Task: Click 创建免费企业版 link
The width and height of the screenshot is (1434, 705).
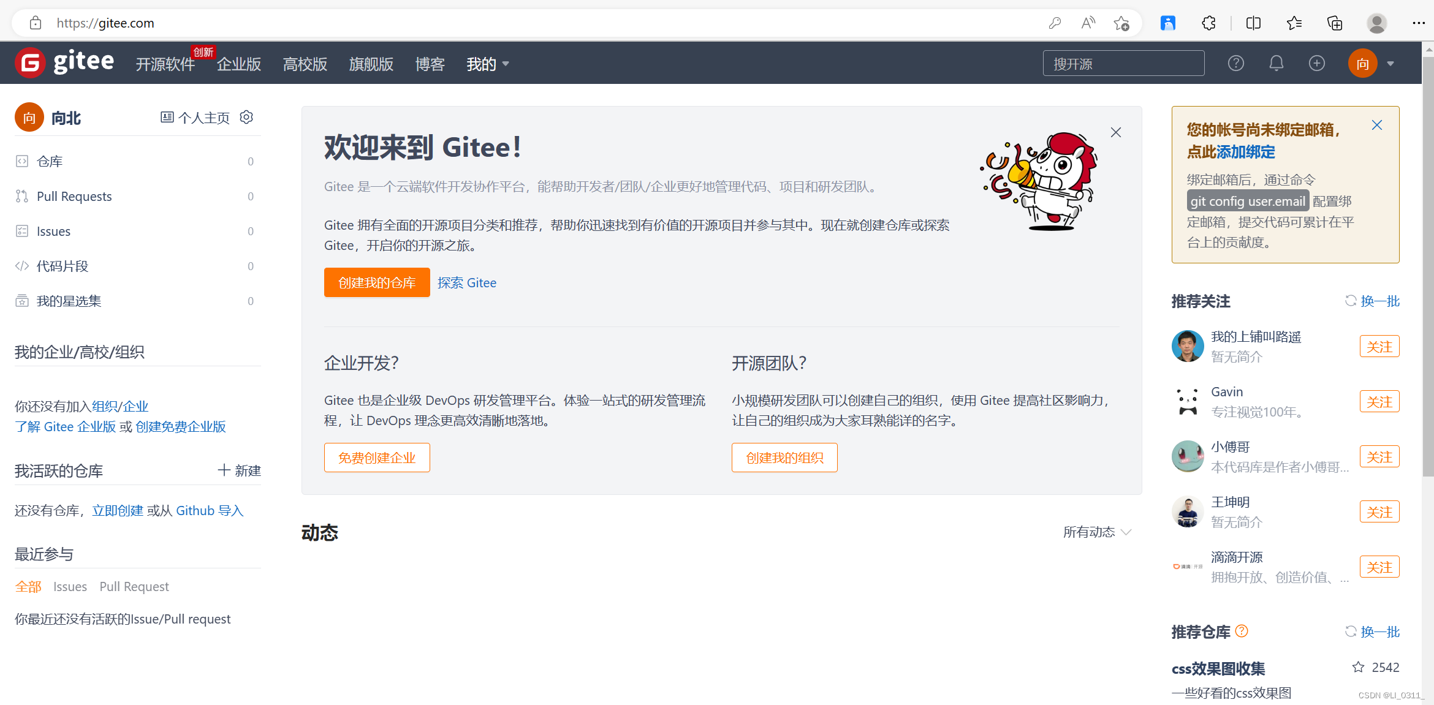Action: tap(181, 426)
